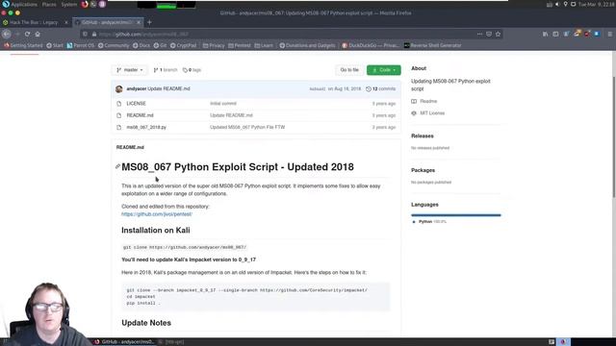
Task: Click 'Python 100.0%' language entry
Action: pos(429,222)
